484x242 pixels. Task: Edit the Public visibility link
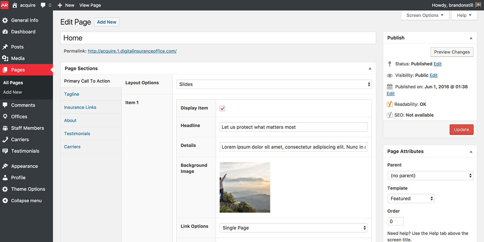tap(433, 75)
